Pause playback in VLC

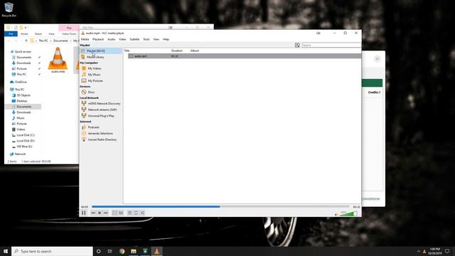(x=84, y=213)
